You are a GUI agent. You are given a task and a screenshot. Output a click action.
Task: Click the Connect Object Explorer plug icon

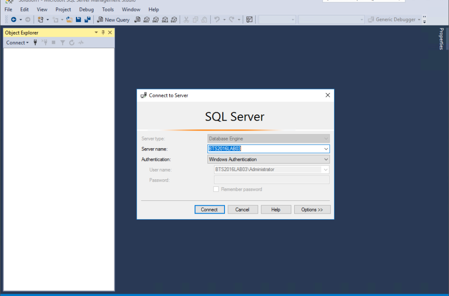(35, 43)
